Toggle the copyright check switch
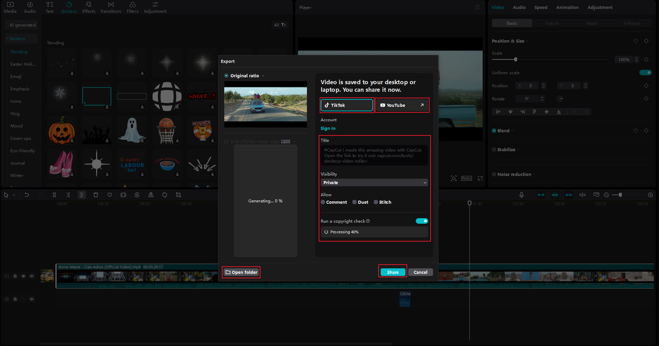Image resolution: width=659 pixels, height=346 pixels. [x=422, y=221]
